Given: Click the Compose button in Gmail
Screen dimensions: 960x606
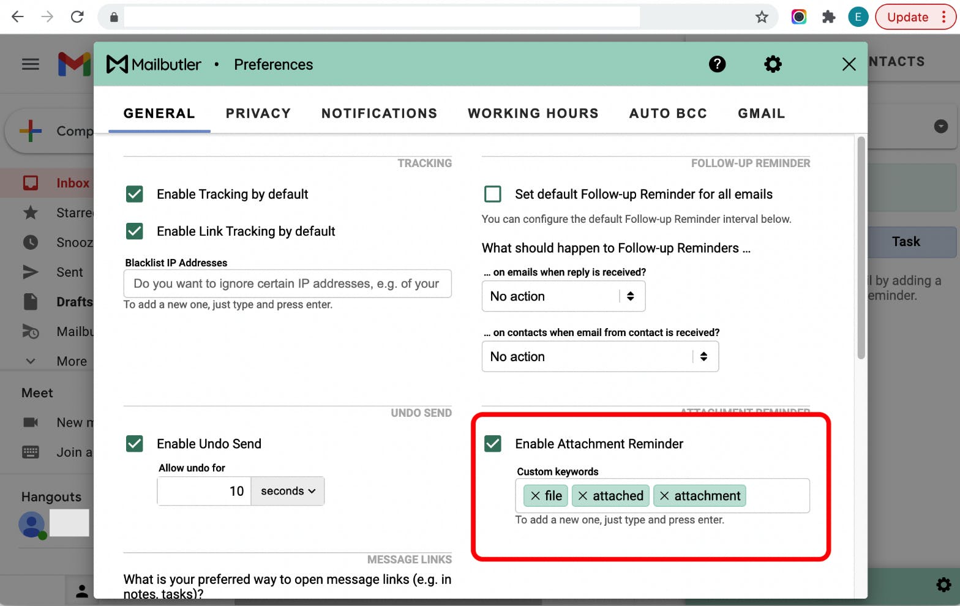Looking at the screenshot, I should pos(50,131).
